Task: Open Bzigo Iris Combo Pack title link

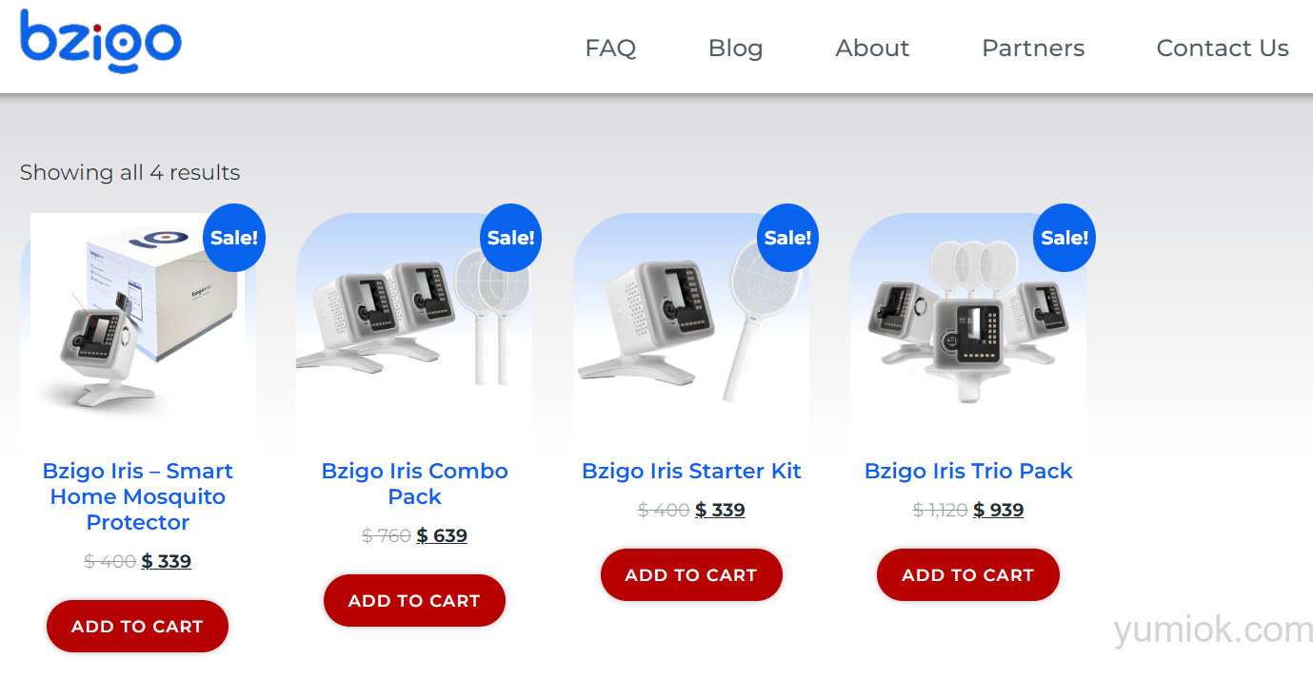Action: tap(415, 484)
